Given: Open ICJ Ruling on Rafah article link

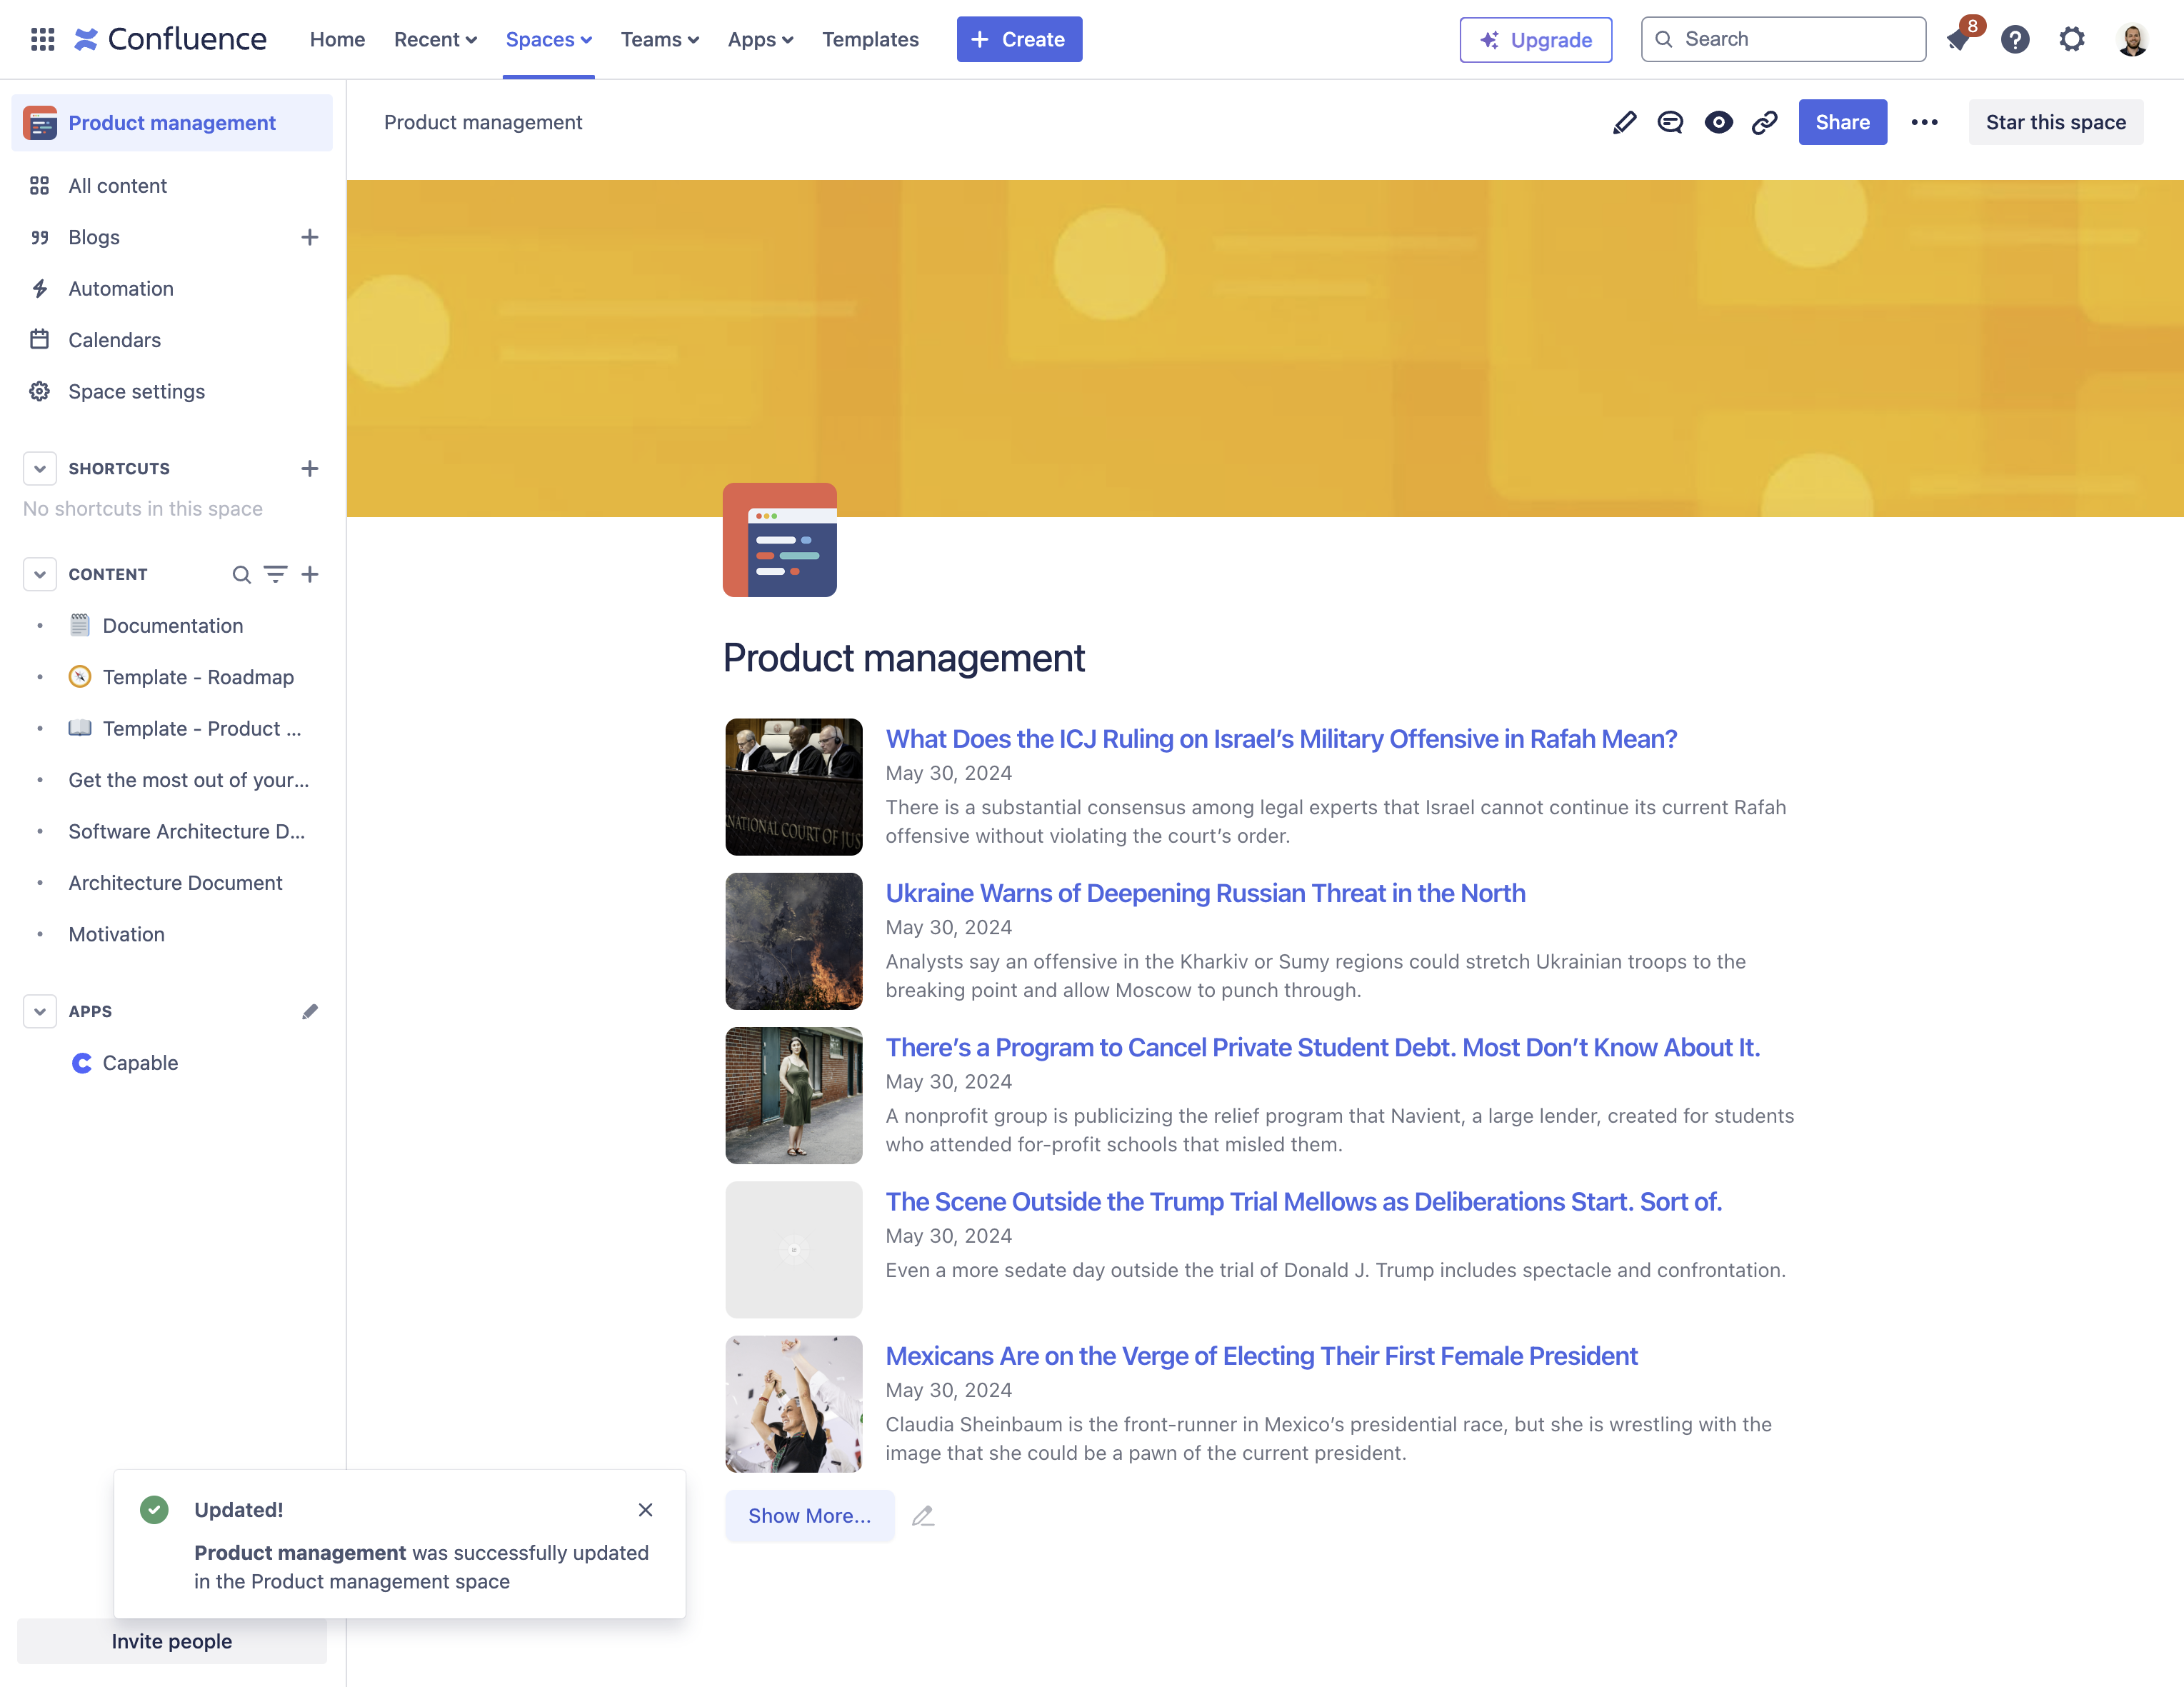Looking at the screenshot, I should pyautogui.click(x=1281, y=739).
